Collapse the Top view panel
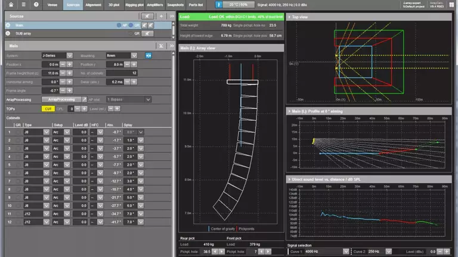Image resolution: width=458 pixels, height=257 pixels. 289,17
